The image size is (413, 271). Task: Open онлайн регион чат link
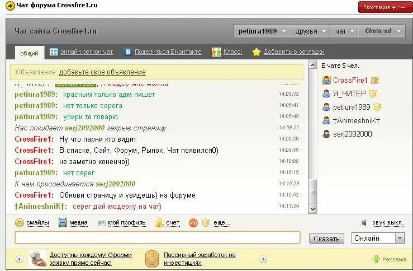pyautogui.click(x=87, y=52)
